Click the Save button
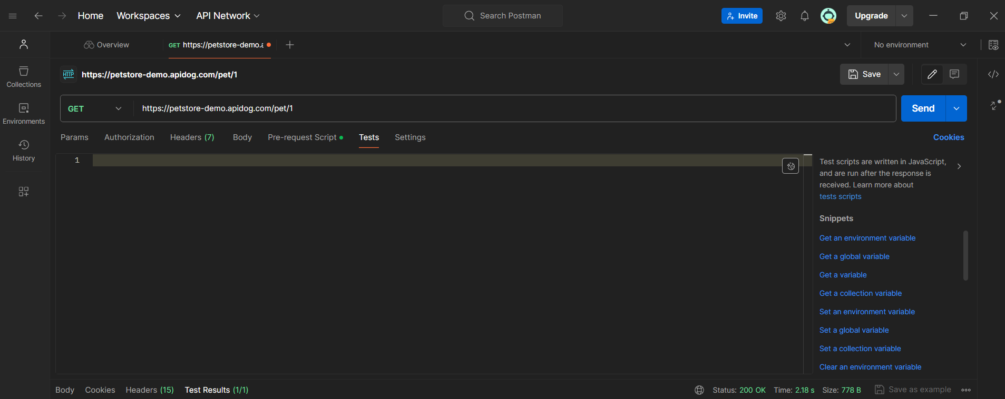 tap(864, 74)
